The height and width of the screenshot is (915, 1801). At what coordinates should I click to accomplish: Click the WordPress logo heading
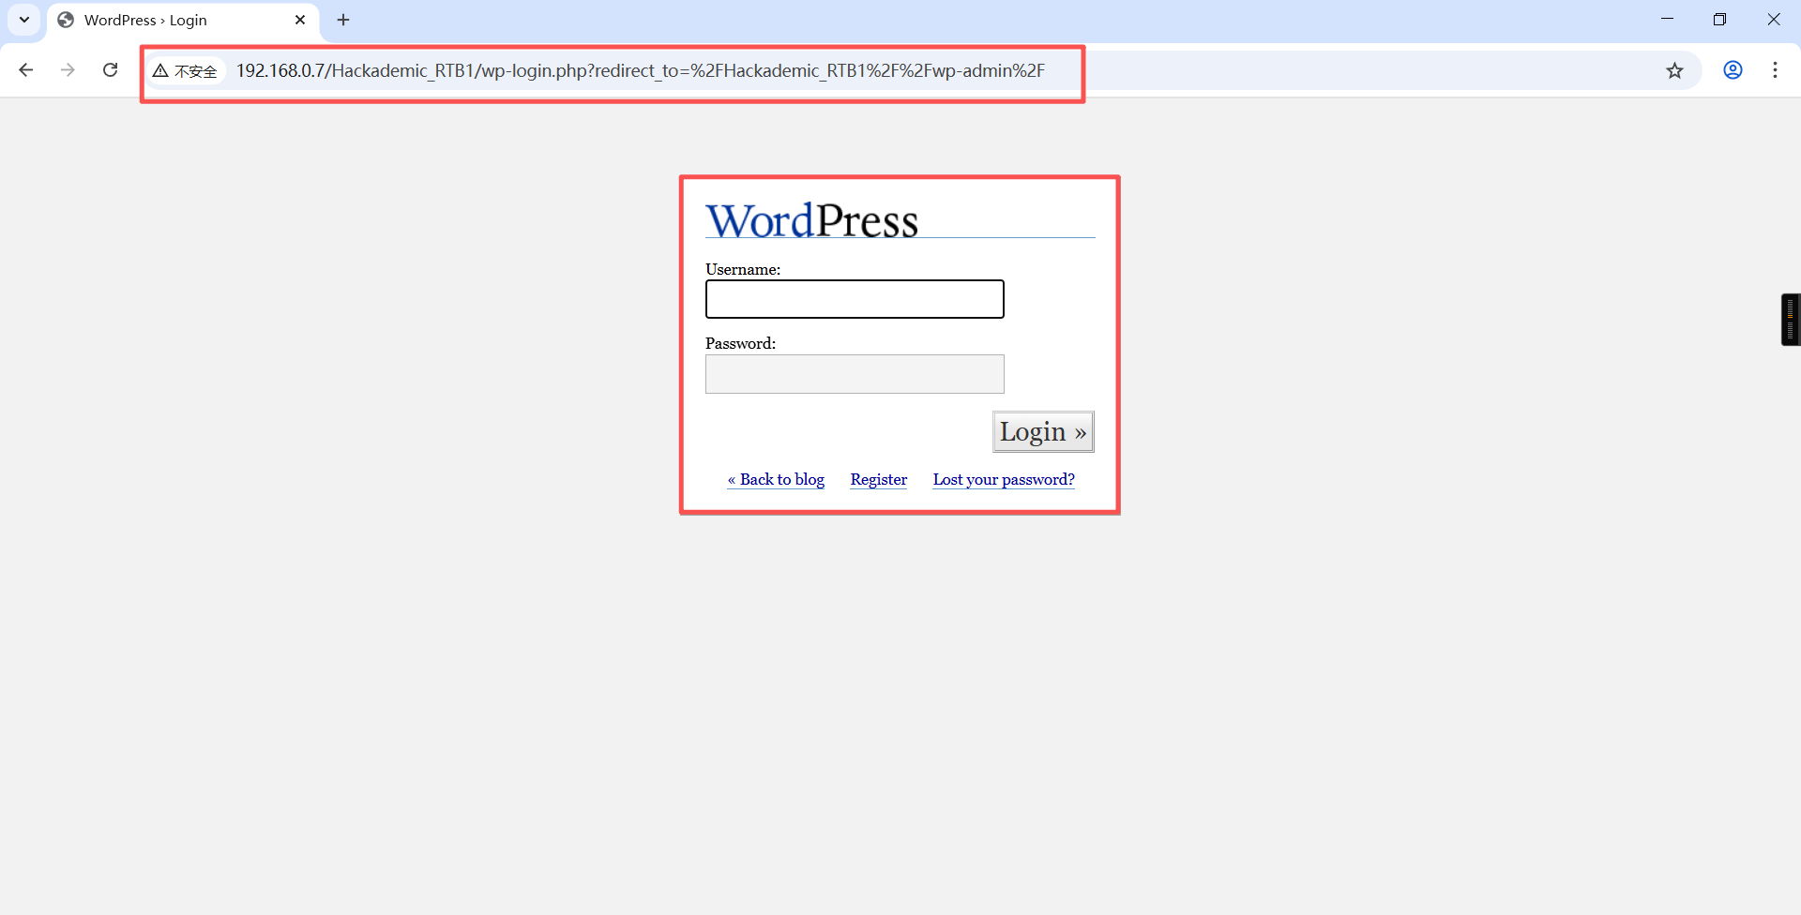click(x=812, y=220)
